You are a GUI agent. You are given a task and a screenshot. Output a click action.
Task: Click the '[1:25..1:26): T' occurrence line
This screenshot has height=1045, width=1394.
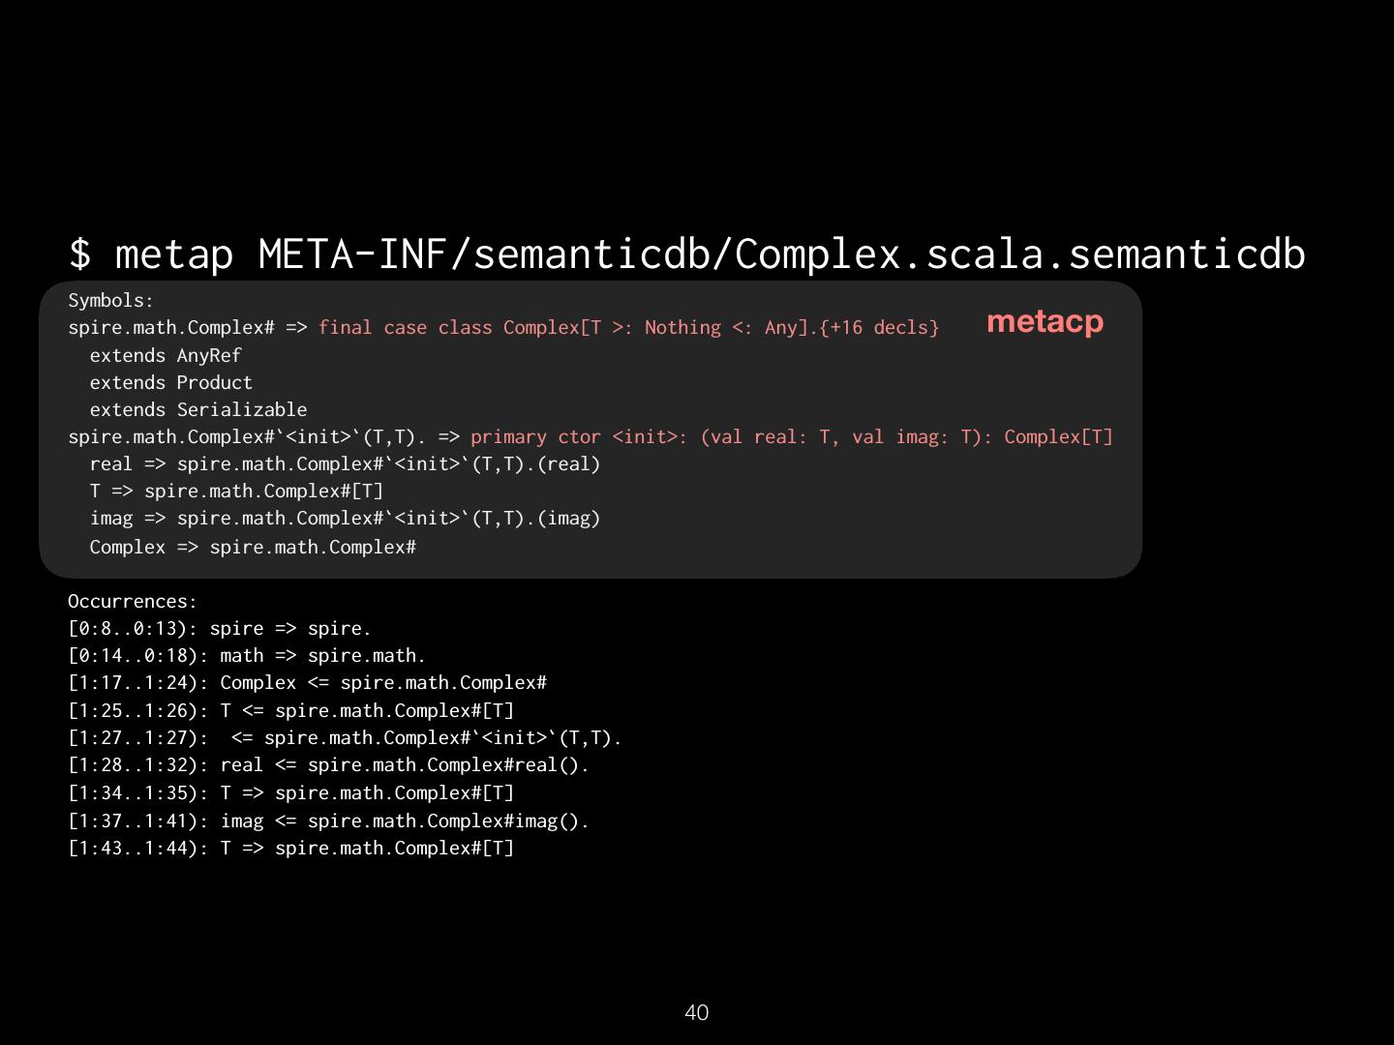[x=290, y=711]
